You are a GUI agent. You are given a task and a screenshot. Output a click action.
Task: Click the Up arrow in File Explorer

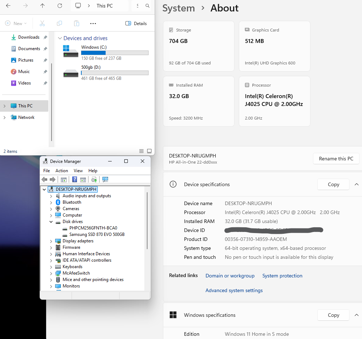[x=43, y=6]
